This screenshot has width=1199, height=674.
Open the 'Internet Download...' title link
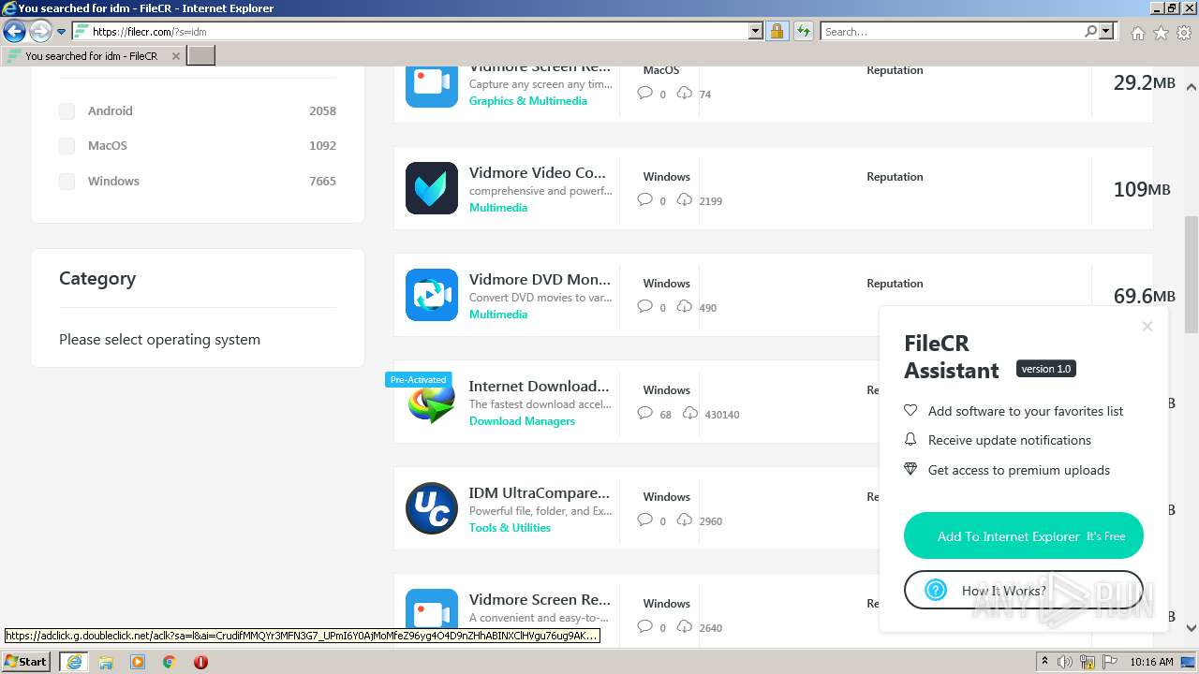[x=539, y=386]
